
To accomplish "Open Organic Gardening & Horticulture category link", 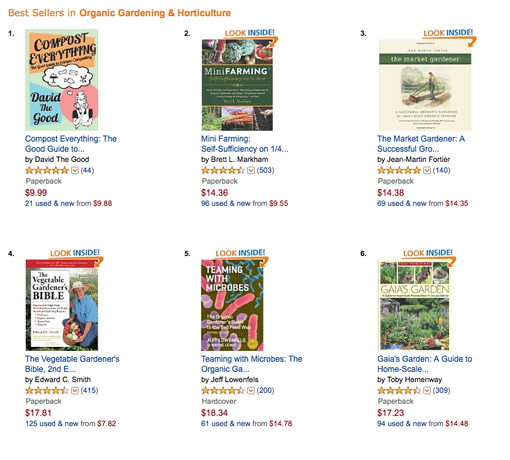I will coord(154,13).
